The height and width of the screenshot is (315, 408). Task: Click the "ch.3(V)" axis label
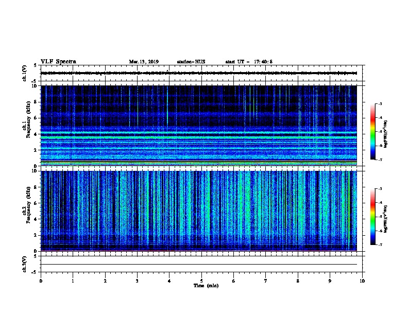[24, 265]
